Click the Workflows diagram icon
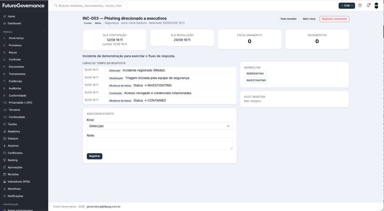The width and height of the screenshot is (384, 211). [x=5, y=189]
